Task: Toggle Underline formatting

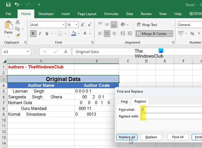Action: point(47,33)
